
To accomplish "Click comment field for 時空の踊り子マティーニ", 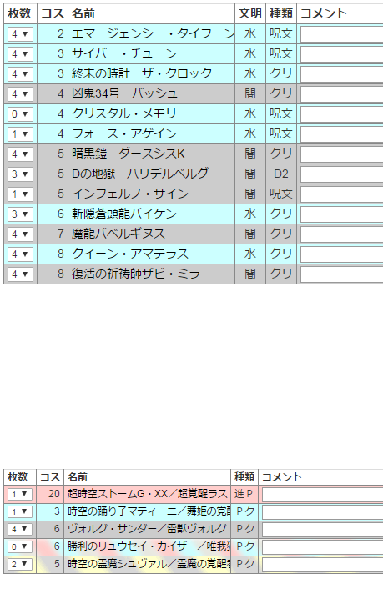I will 322,512.
